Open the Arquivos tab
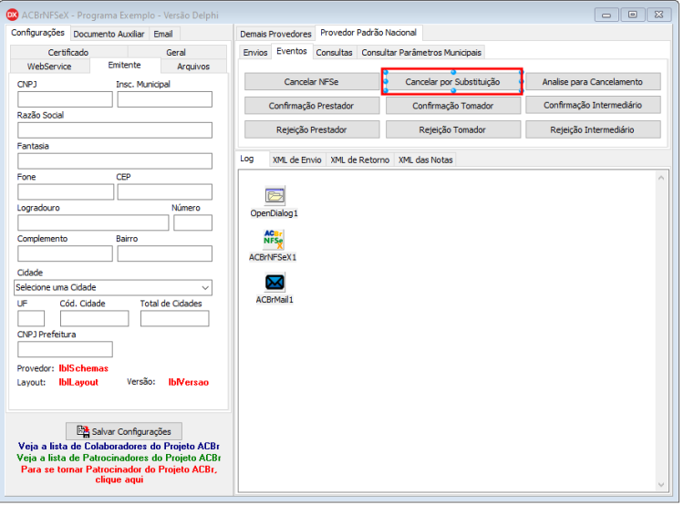This screenshot has height=505, width=684. coord(193,67)
